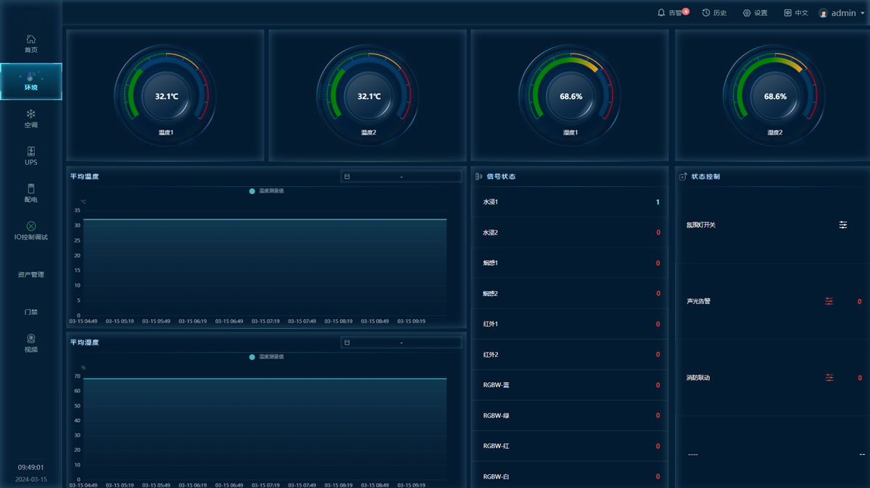
Task: Open the 设置 settings gear icon
Action: [x=747, y=13]
